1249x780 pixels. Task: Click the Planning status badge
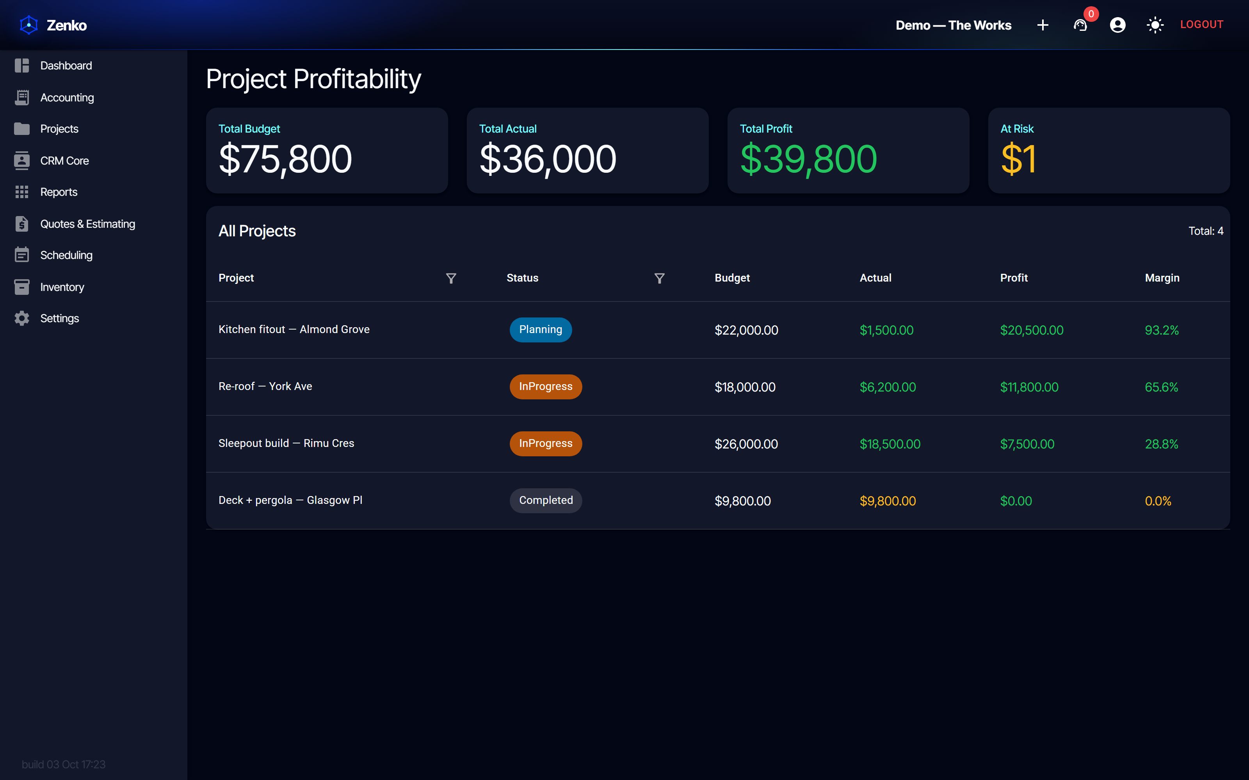[x=540, y=330]
